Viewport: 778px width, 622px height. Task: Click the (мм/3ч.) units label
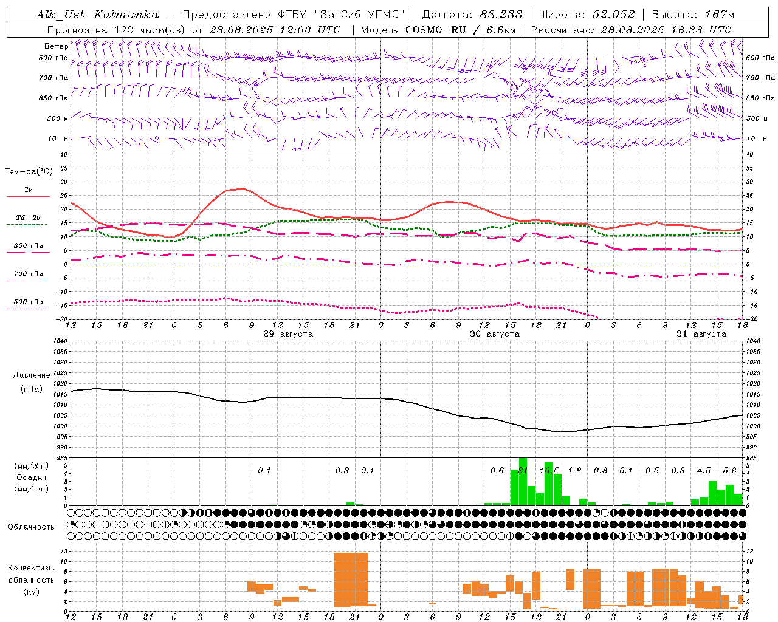[x=32, y=466]
